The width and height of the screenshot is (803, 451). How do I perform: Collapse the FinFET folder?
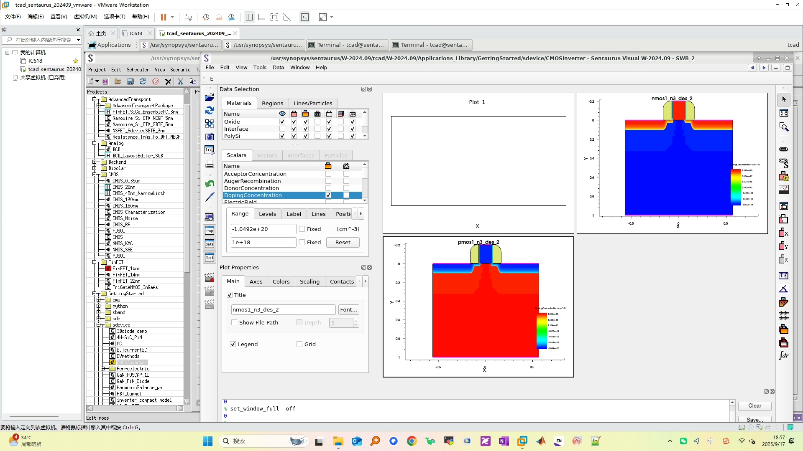(95, 262)
